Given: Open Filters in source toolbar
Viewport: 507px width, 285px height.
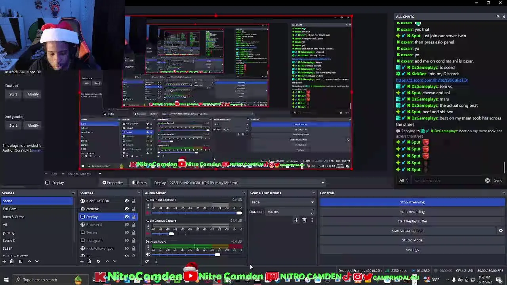Looking at the screenshot, I should coord(139,183).
